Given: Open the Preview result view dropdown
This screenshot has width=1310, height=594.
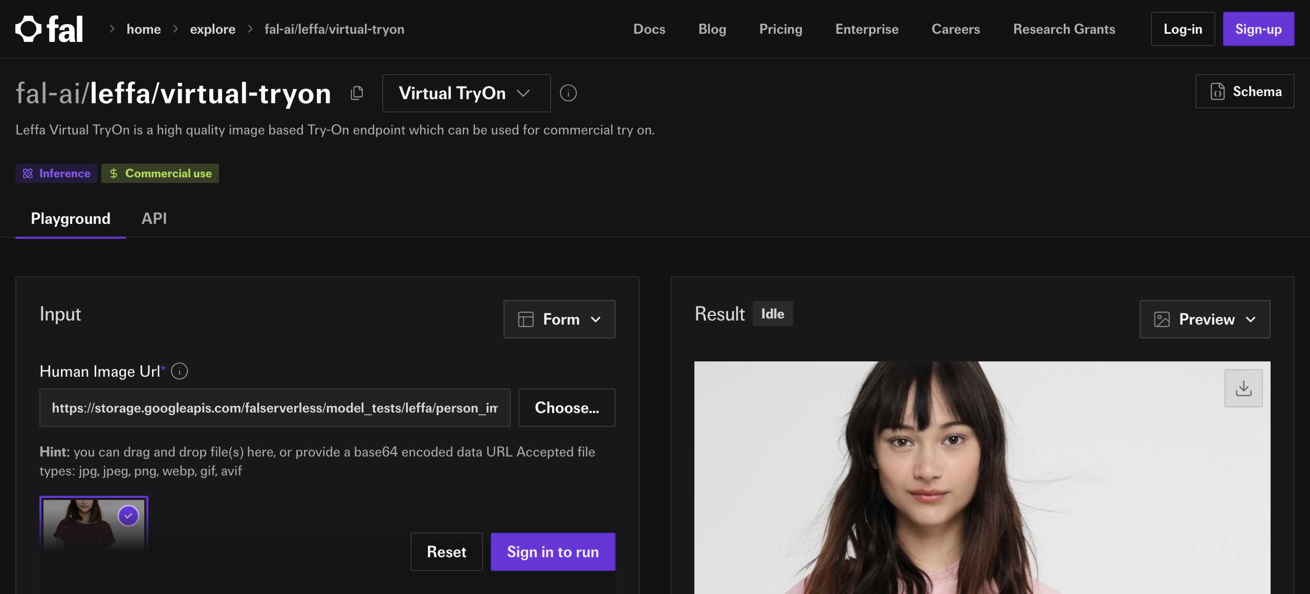Looking at the screenshot, I should (x=1205, y=319).
